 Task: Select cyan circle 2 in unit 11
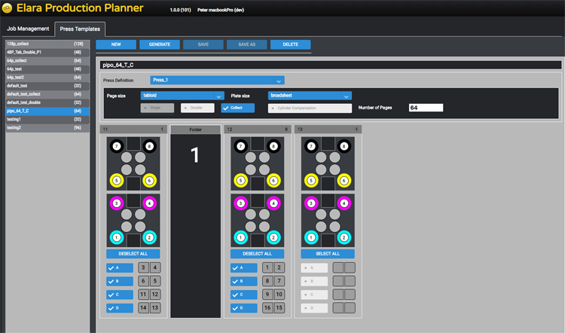[x=149, y=237]
